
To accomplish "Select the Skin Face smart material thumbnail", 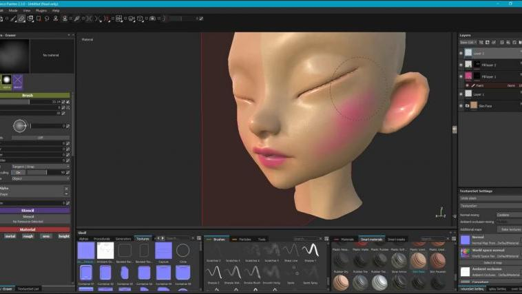I will point(419,259).
